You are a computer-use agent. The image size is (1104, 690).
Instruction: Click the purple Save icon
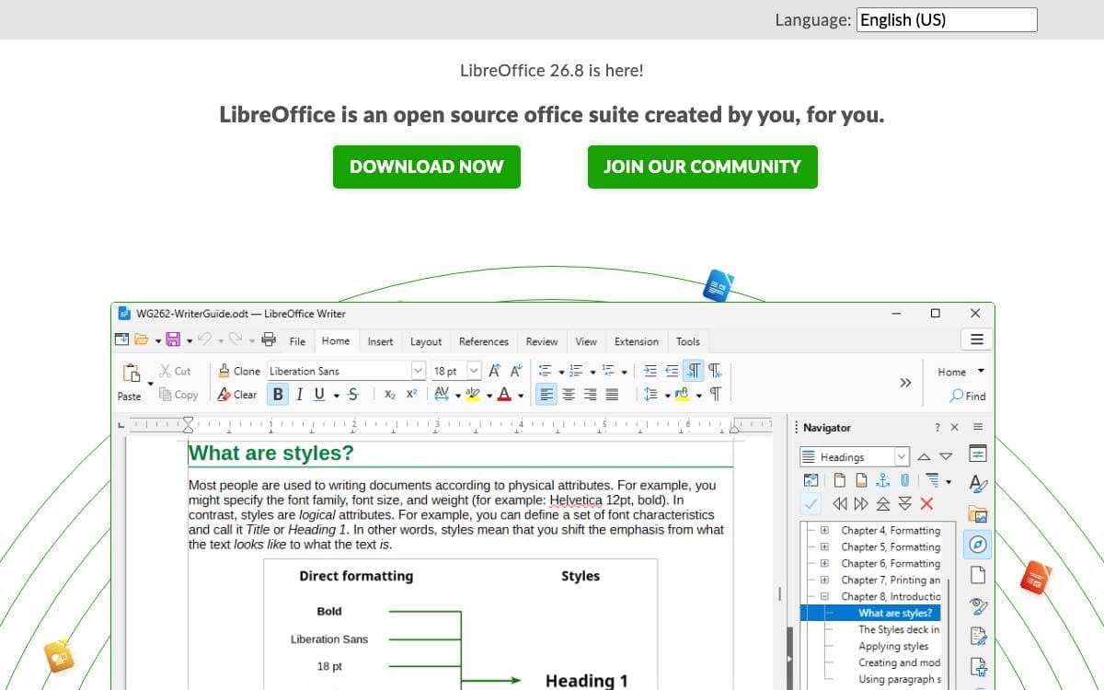point(173,340)
